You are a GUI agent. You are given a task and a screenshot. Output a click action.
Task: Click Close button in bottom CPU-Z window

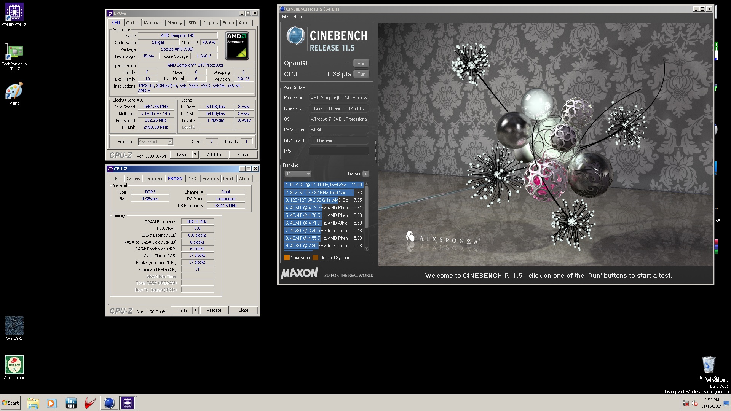tap(243, 310)
